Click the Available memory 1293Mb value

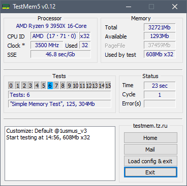160,36
